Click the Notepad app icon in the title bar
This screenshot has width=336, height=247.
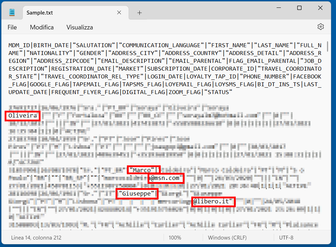(x=12, y=13)
